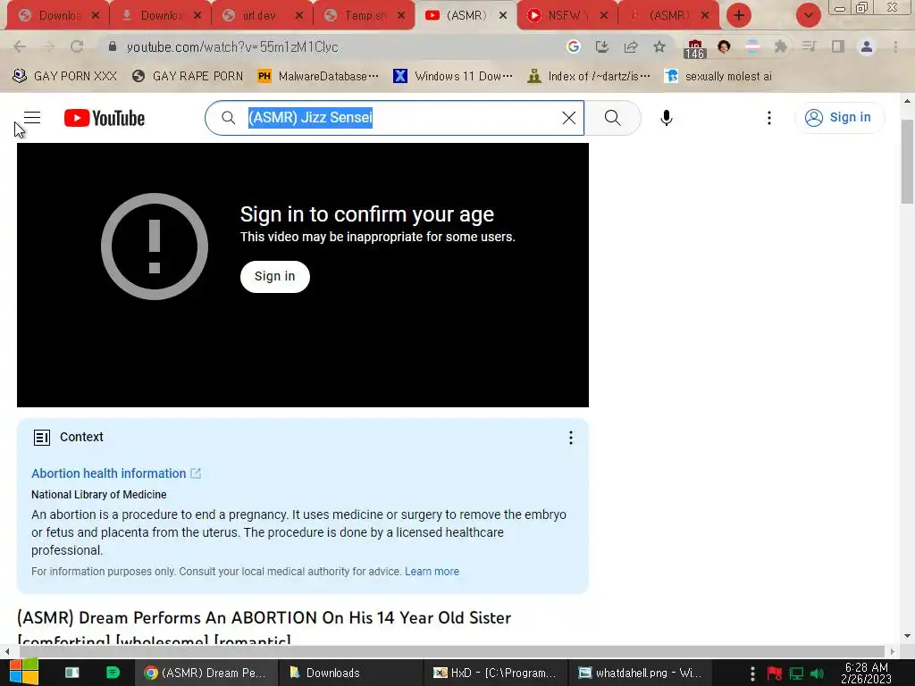Switch to Downloads folder on taskbar

pyautogui.click(x=350, y=673)
